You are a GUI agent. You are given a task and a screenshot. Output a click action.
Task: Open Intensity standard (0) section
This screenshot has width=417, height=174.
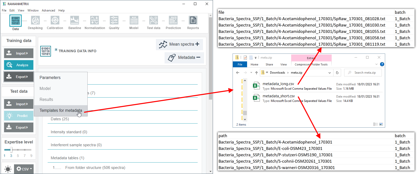tap(123, 132)
